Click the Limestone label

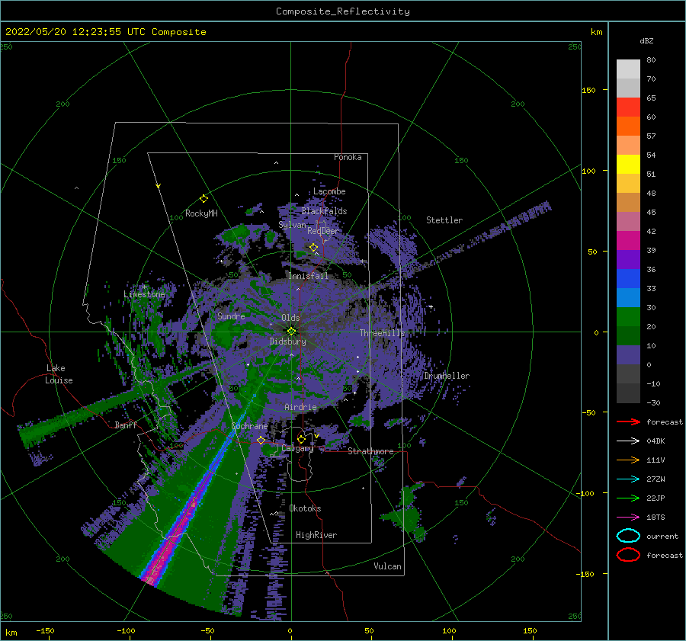pyautogui.click(x=144, y=294)
